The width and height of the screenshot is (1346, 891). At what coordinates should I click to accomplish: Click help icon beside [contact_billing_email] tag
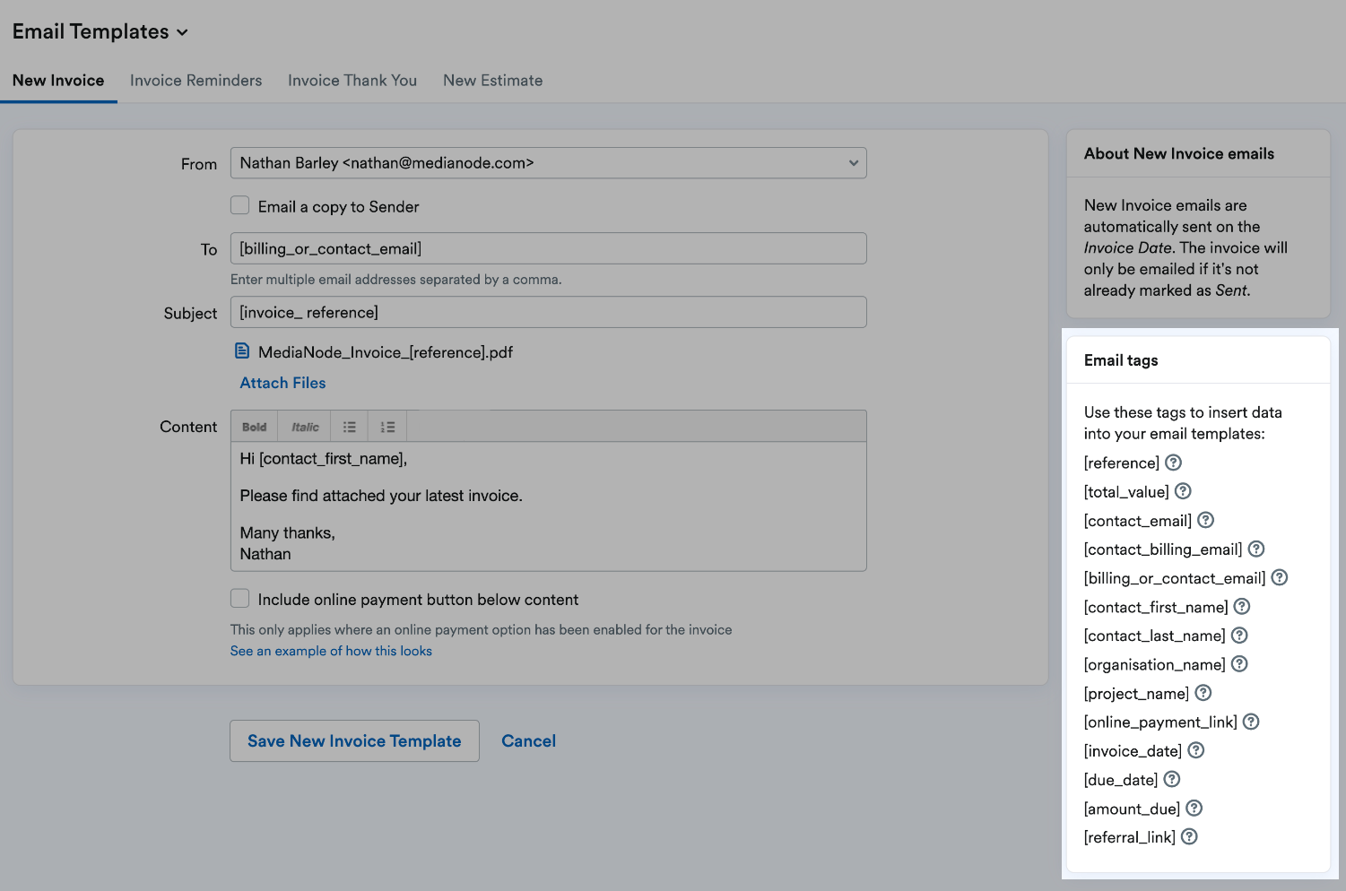click(x=1256, y=549)
